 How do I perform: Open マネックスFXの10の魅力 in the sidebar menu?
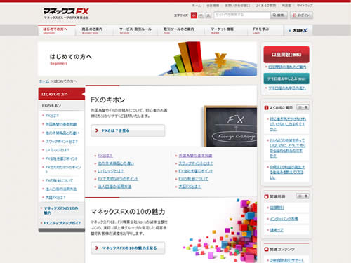click(x=61, y=210)
